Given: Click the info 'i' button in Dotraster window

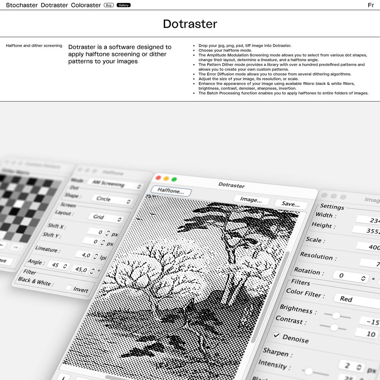Looking at the screenshot, I should point(63,378).
